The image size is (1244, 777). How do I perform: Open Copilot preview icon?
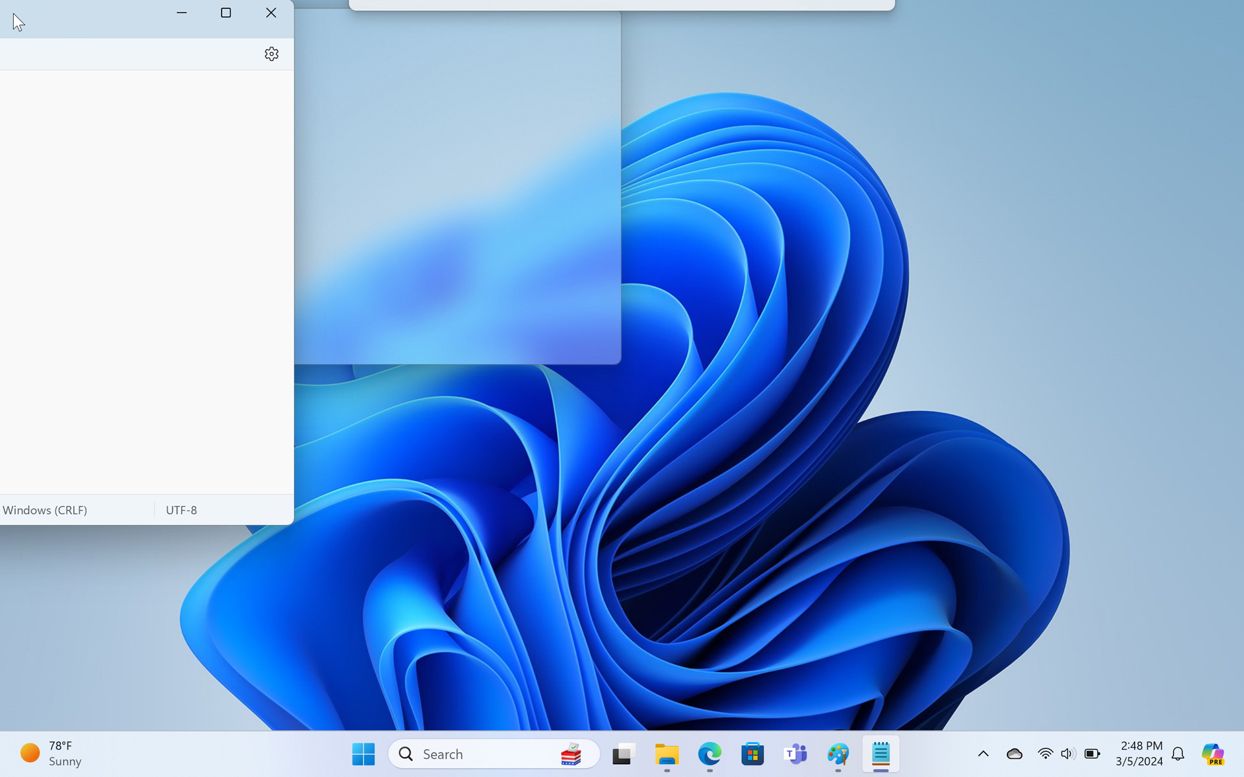(x=1212, y=754)
